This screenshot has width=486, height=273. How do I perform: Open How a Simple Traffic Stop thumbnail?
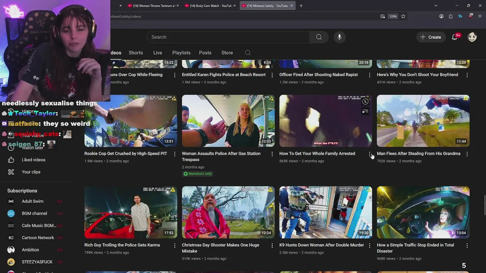[423, 212]
